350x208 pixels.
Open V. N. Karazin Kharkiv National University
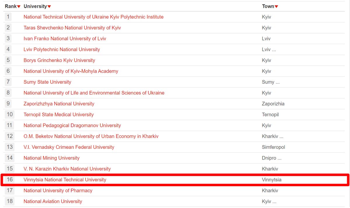[x=67, y=169]
